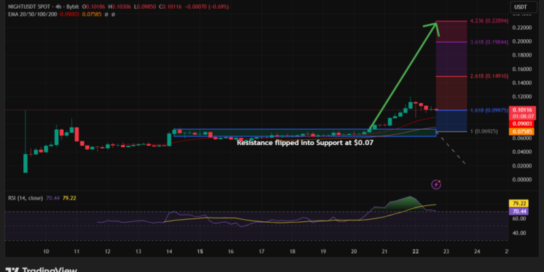Click the 0.20000 price axis label
The width and height of the screenshot is (544, 272).
click(523, 41)
